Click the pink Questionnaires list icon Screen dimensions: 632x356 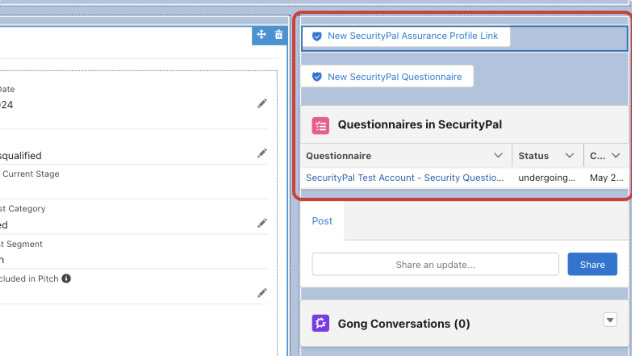pyautogui.click(x=320, y=125)
